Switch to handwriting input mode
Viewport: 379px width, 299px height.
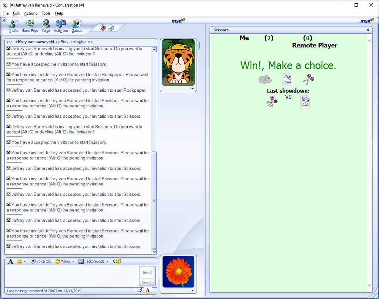pos(139,290)
